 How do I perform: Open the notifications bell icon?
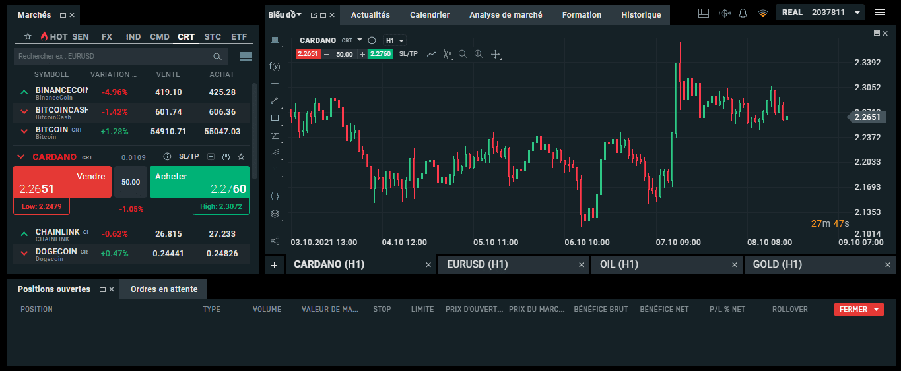click(743, 13)
